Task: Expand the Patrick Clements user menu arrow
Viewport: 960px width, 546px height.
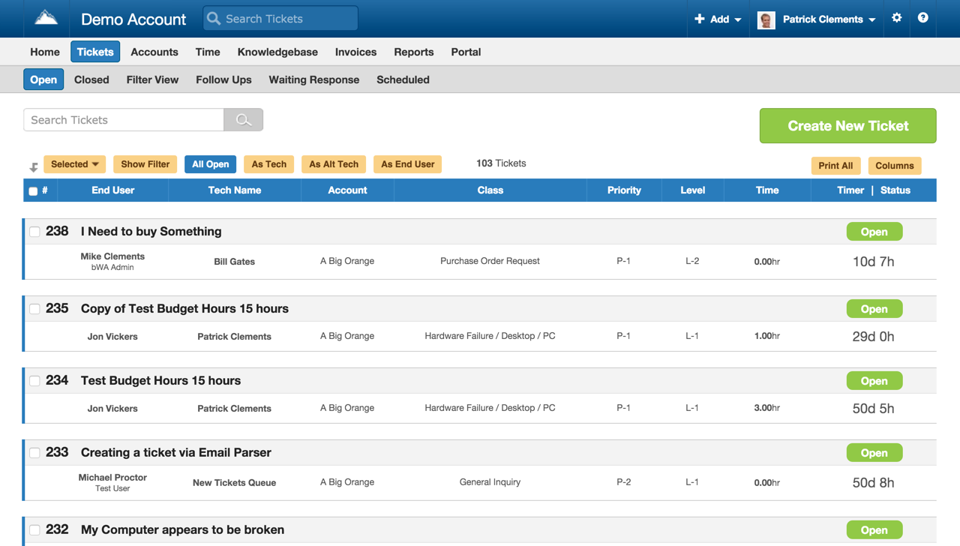Action: [872, 20]
